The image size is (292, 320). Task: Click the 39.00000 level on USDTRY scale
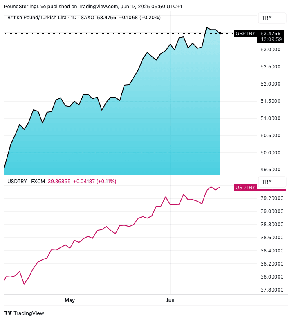tap(272, 211)
